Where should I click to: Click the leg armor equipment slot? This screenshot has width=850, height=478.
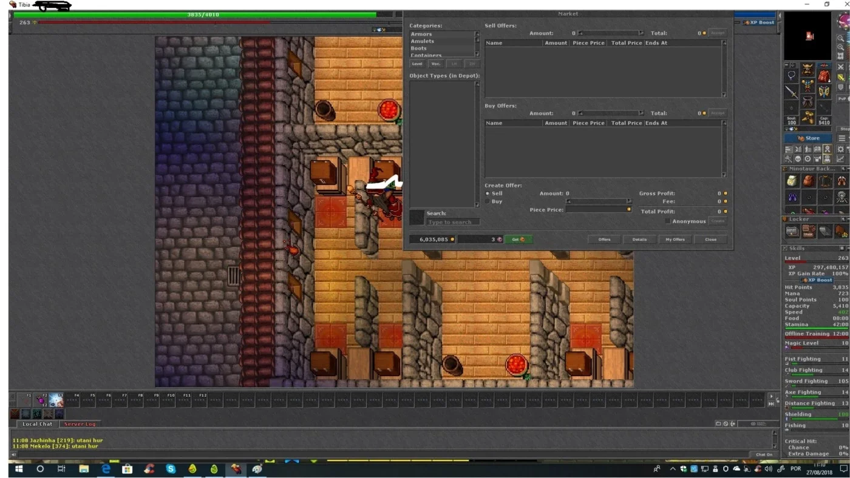tap(807, 101)
